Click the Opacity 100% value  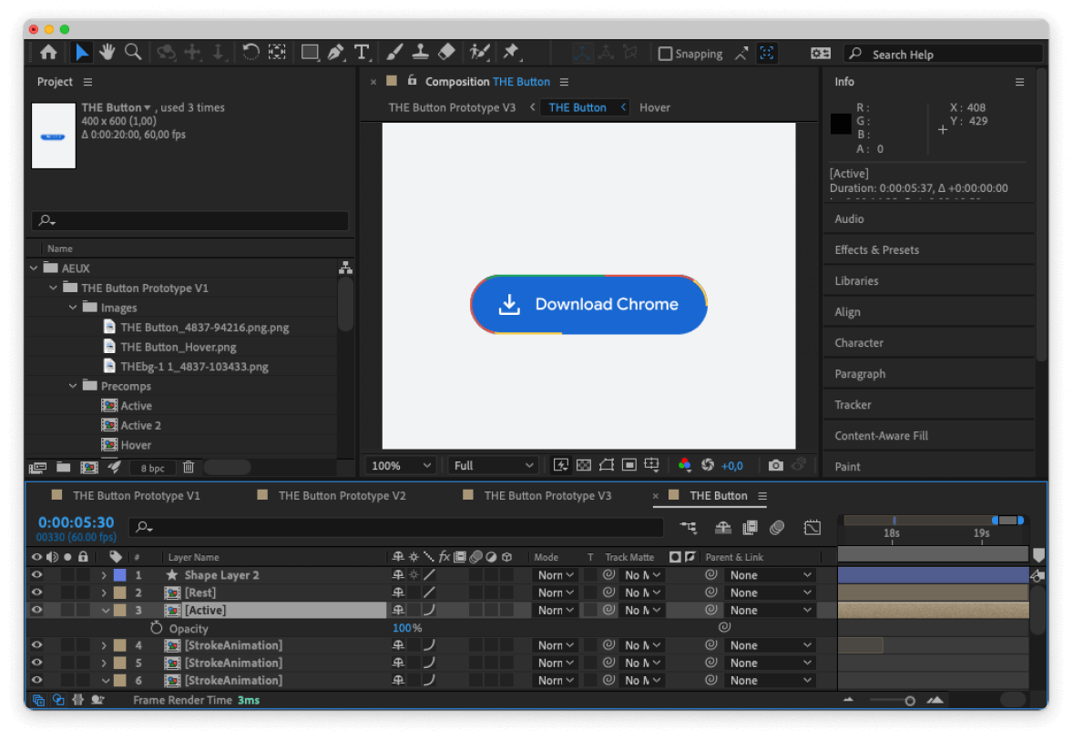click(x=406, y=628)
